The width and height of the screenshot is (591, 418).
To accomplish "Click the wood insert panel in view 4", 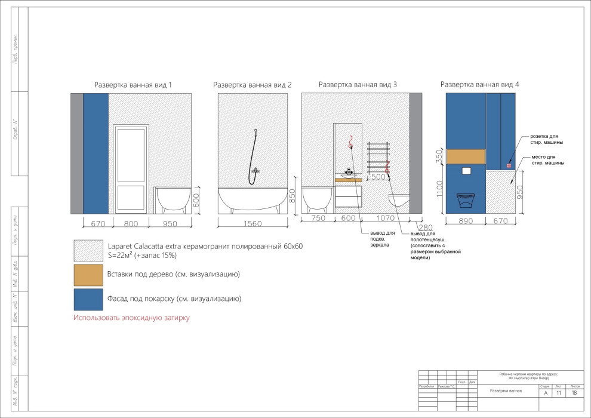I will tap(465, 156).
